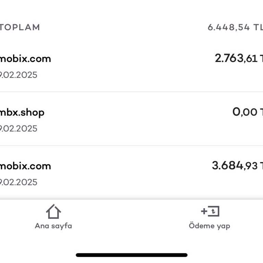Tap the date under the last mobix.com
The width and height of the screenshot is (263, 263).
(x=18, y=182)
